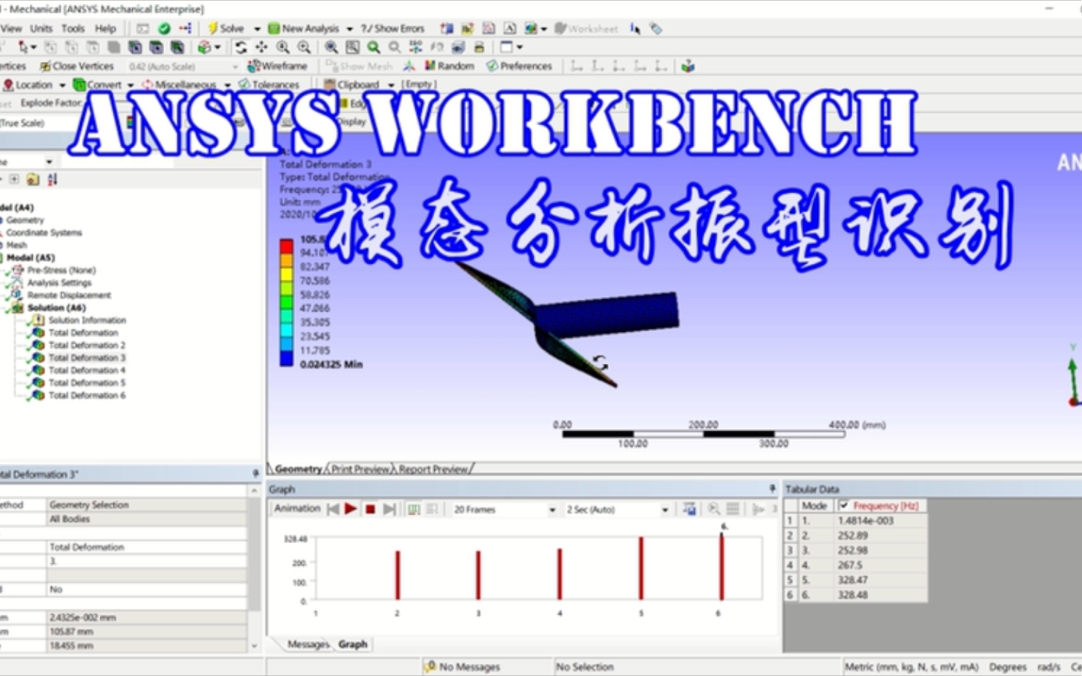Open the 2 Sec (Auto) duration dropdown
1082x676 pixels.
click(665, 510)
